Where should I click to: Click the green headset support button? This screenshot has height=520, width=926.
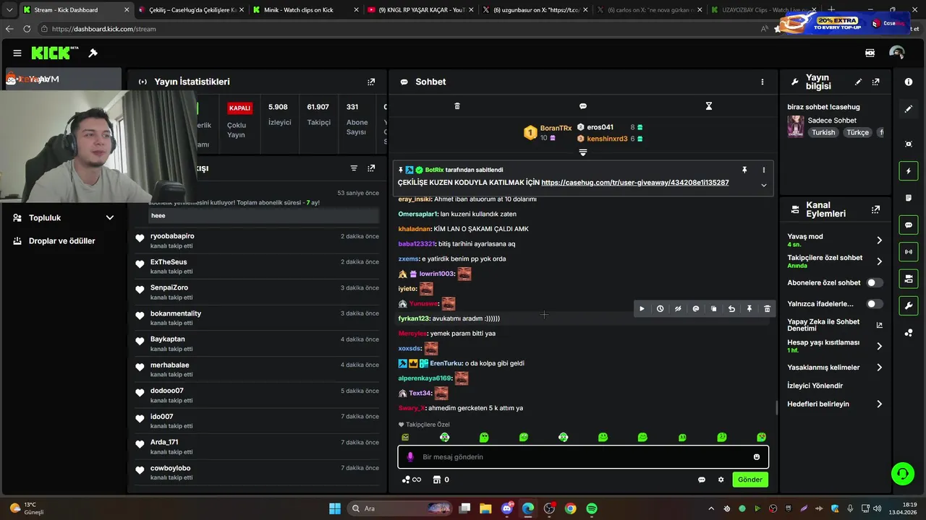(x=902, y=474)
